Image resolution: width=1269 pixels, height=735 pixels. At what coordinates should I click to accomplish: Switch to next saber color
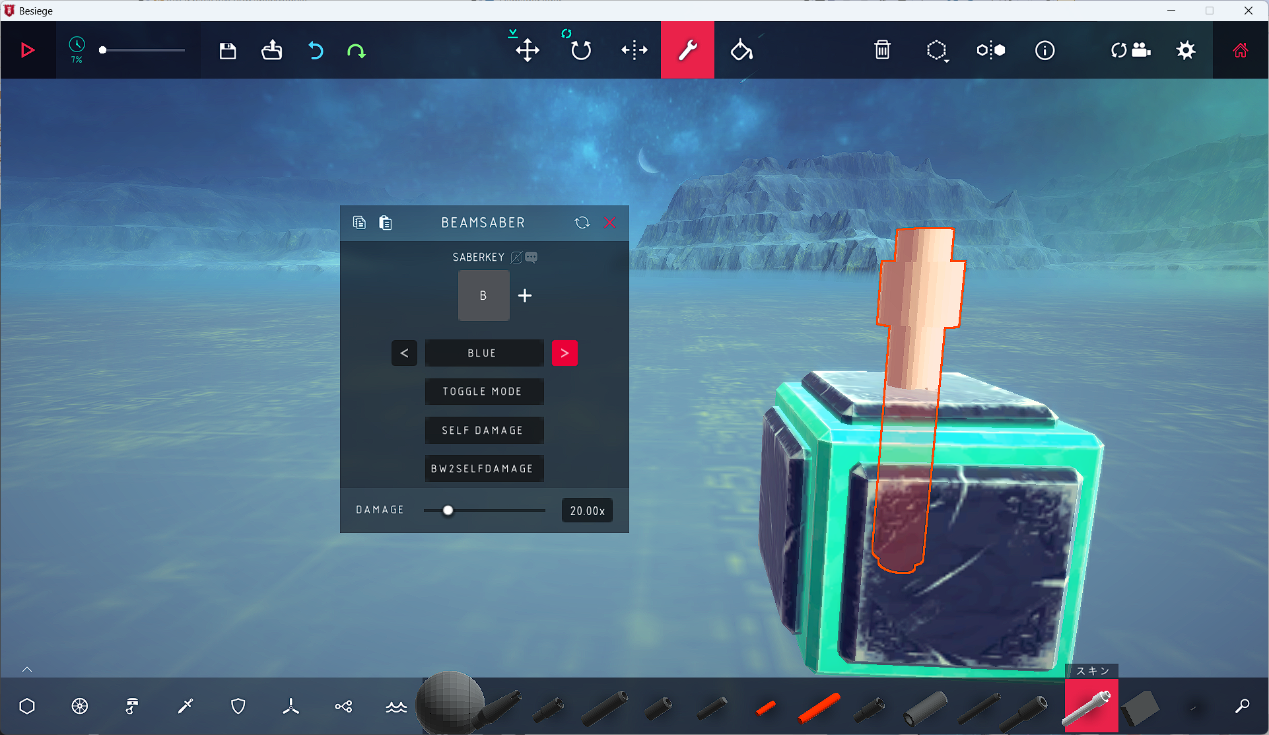pos(565,353)
